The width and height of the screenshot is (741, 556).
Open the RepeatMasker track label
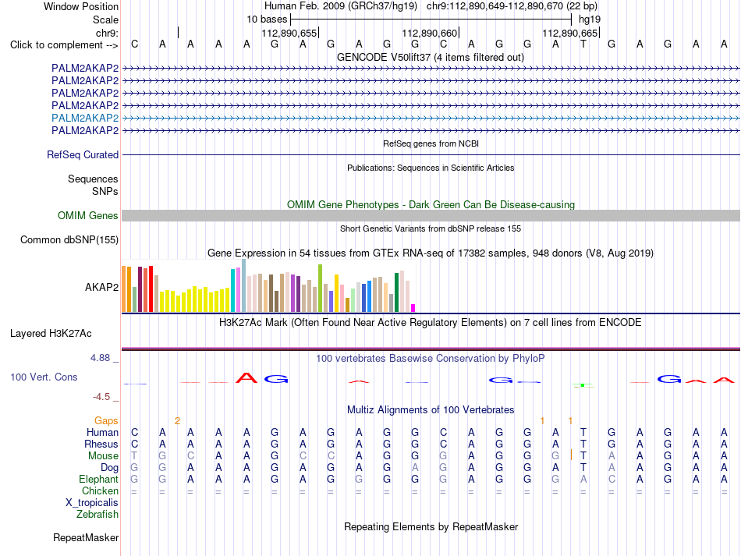pyautogui.click(x=86, y=537)
